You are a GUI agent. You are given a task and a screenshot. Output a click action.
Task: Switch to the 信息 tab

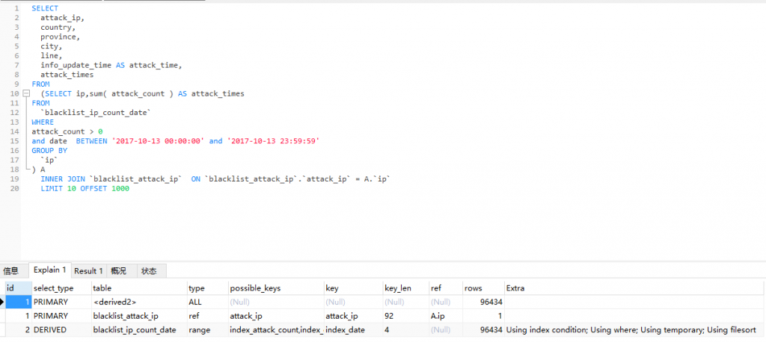click(x=10, y=271)
